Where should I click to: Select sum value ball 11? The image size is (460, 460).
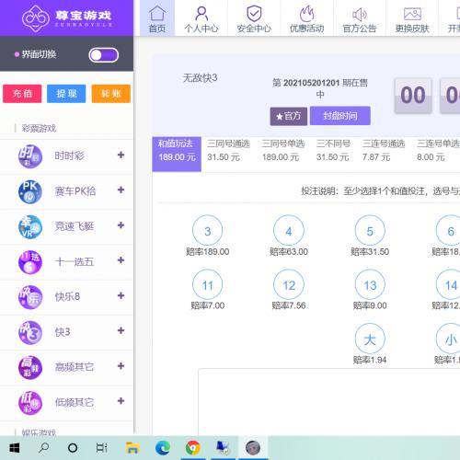[208, 285]
